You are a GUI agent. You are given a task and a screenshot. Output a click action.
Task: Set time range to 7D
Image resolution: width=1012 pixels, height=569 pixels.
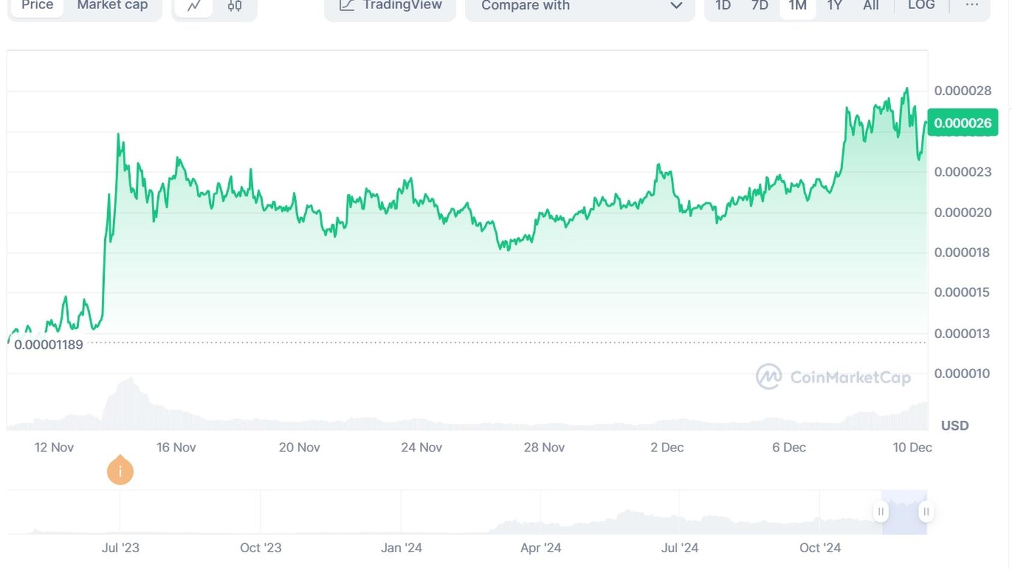click(760, 5)
